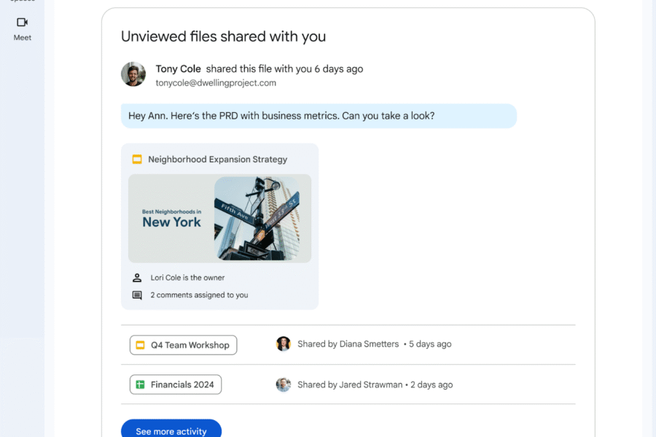656x437 pixels.
Task: Click Tony Cole's message bubble about the PRD
Action: 319,116
